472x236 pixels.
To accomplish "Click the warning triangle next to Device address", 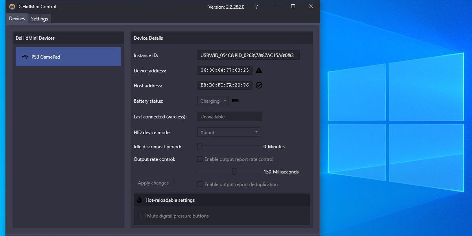I will [258, 70].
